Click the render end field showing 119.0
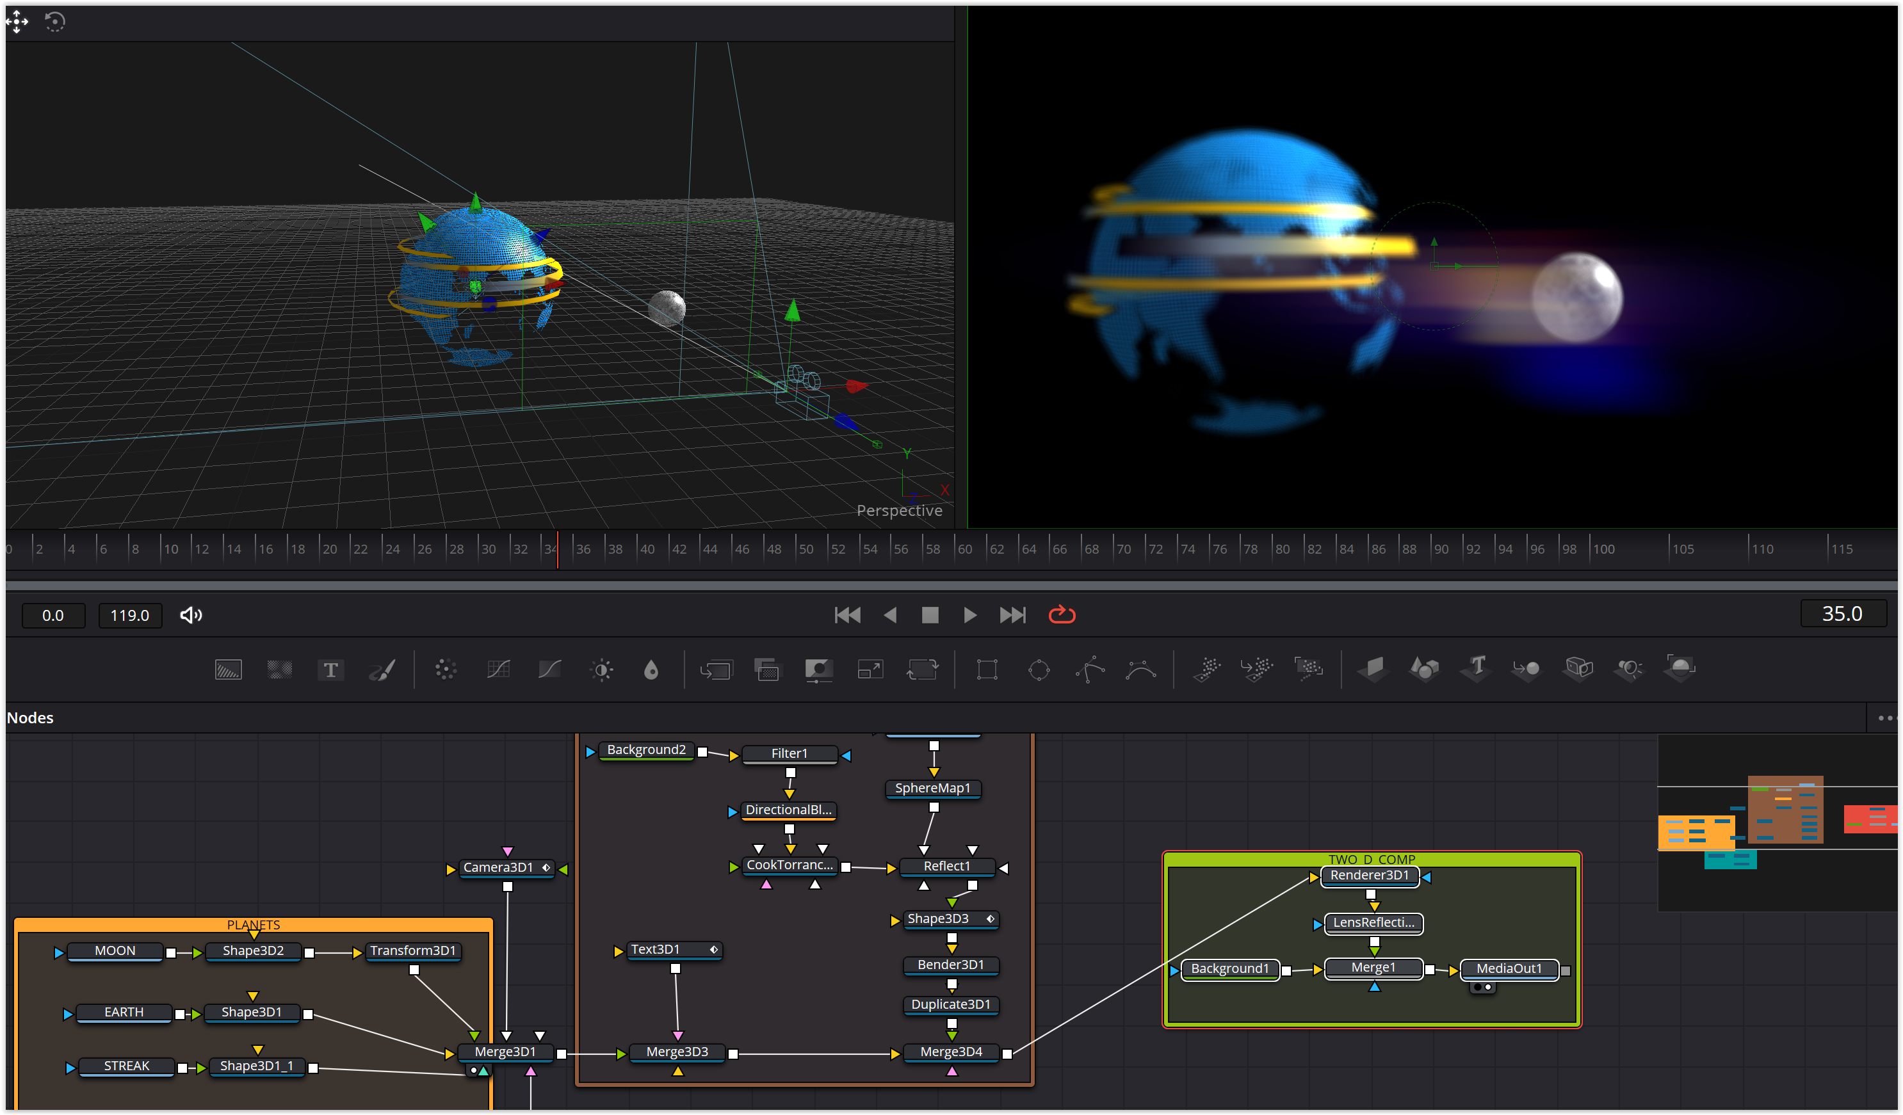The width and height of the screenshot is (1903, 1115). coord(130,615)
